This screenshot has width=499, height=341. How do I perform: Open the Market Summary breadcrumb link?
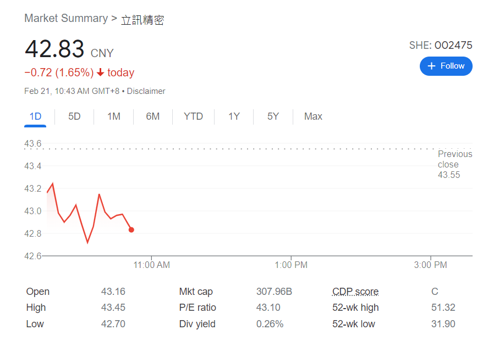[x=66, y=19]
